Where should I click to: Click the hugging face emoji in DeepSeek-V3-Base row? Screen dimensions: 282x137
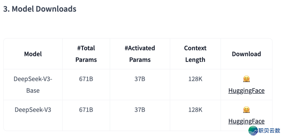coord(246,79)
